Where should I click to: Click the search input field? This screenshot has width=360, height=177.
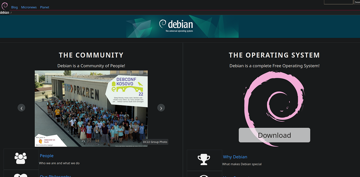[338, 2]
